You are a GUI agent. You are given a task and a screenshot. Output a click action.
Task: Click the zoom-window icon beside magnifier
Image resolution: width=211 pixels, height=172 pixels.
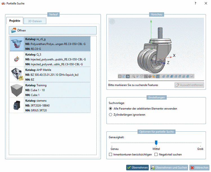click(x=138, y=76)
